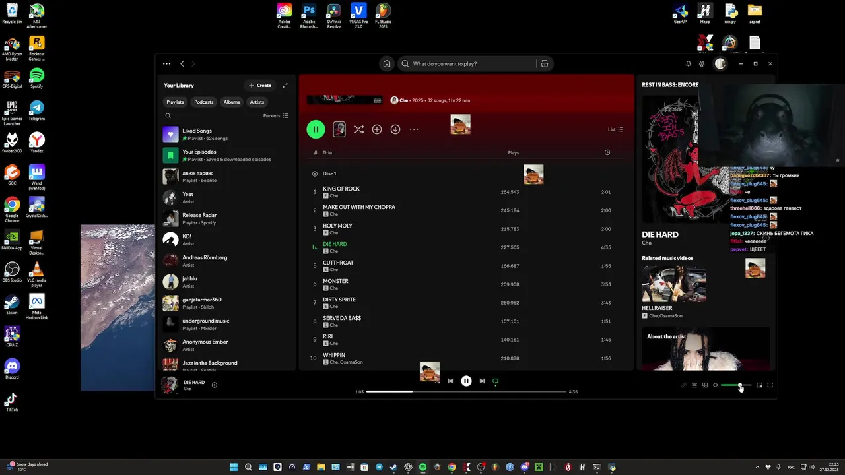Filter library by Albums
Viewport: 845px width, 475px height.
pos(232,102)
